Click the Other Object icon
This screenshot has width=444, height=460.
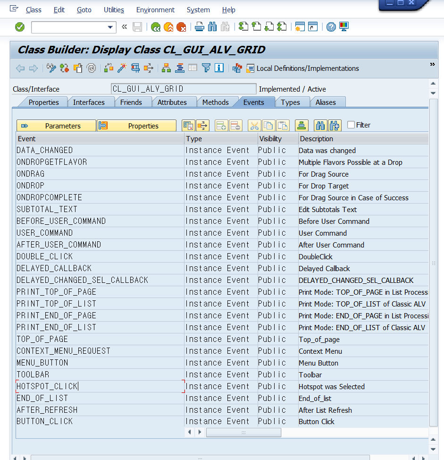click(78, 68)
